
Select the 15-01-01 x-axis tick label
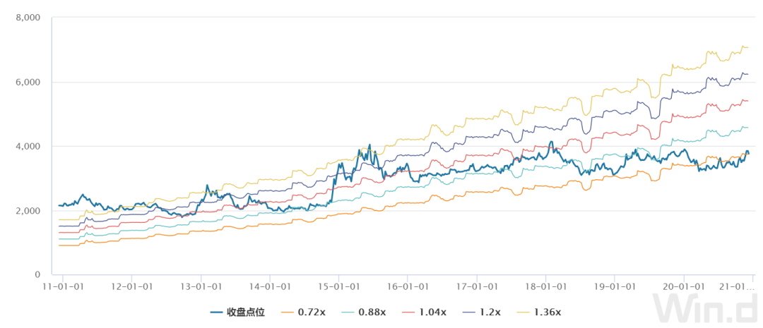pyautogui.click(x=339, y=287)
